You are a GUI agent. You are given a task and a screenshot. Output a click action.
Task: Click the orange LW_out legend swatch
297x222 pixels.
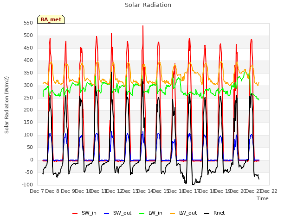click(x=173, y=214)
